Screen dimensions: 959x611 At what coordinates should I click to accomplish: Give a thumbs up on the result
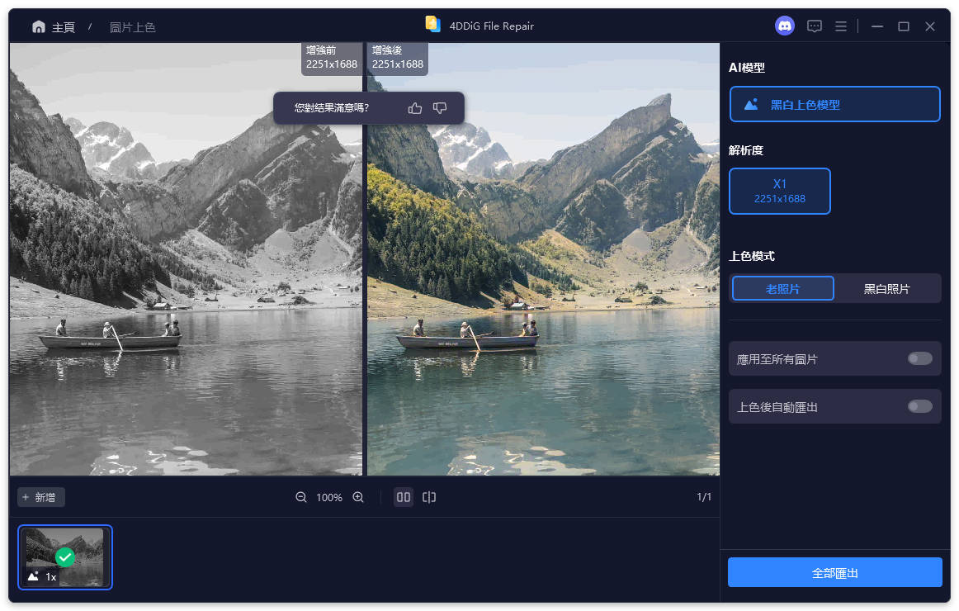pos(414,107)
